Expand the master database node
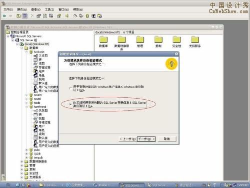This screenshot has height=188, width=250. point(26,95)
